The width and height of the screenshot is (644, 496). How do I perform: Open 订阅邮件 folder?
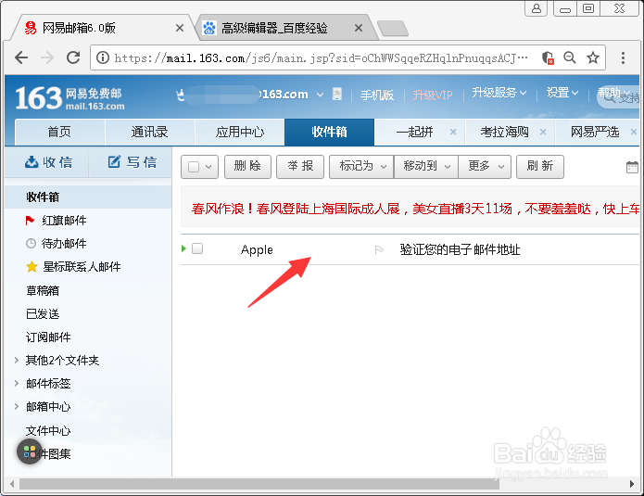coord(48,337)
